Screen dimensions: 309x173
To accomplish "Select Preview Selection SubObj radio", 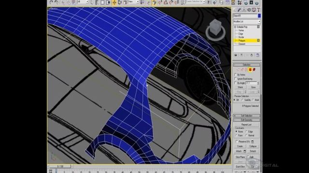I will pos(242,100).
